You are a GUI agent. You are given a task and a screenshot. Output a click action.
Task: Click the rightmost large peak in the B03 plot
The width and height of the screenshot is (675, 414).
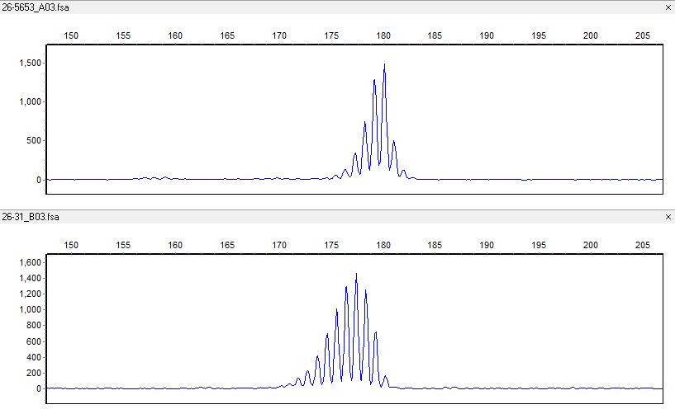point(376,334)
